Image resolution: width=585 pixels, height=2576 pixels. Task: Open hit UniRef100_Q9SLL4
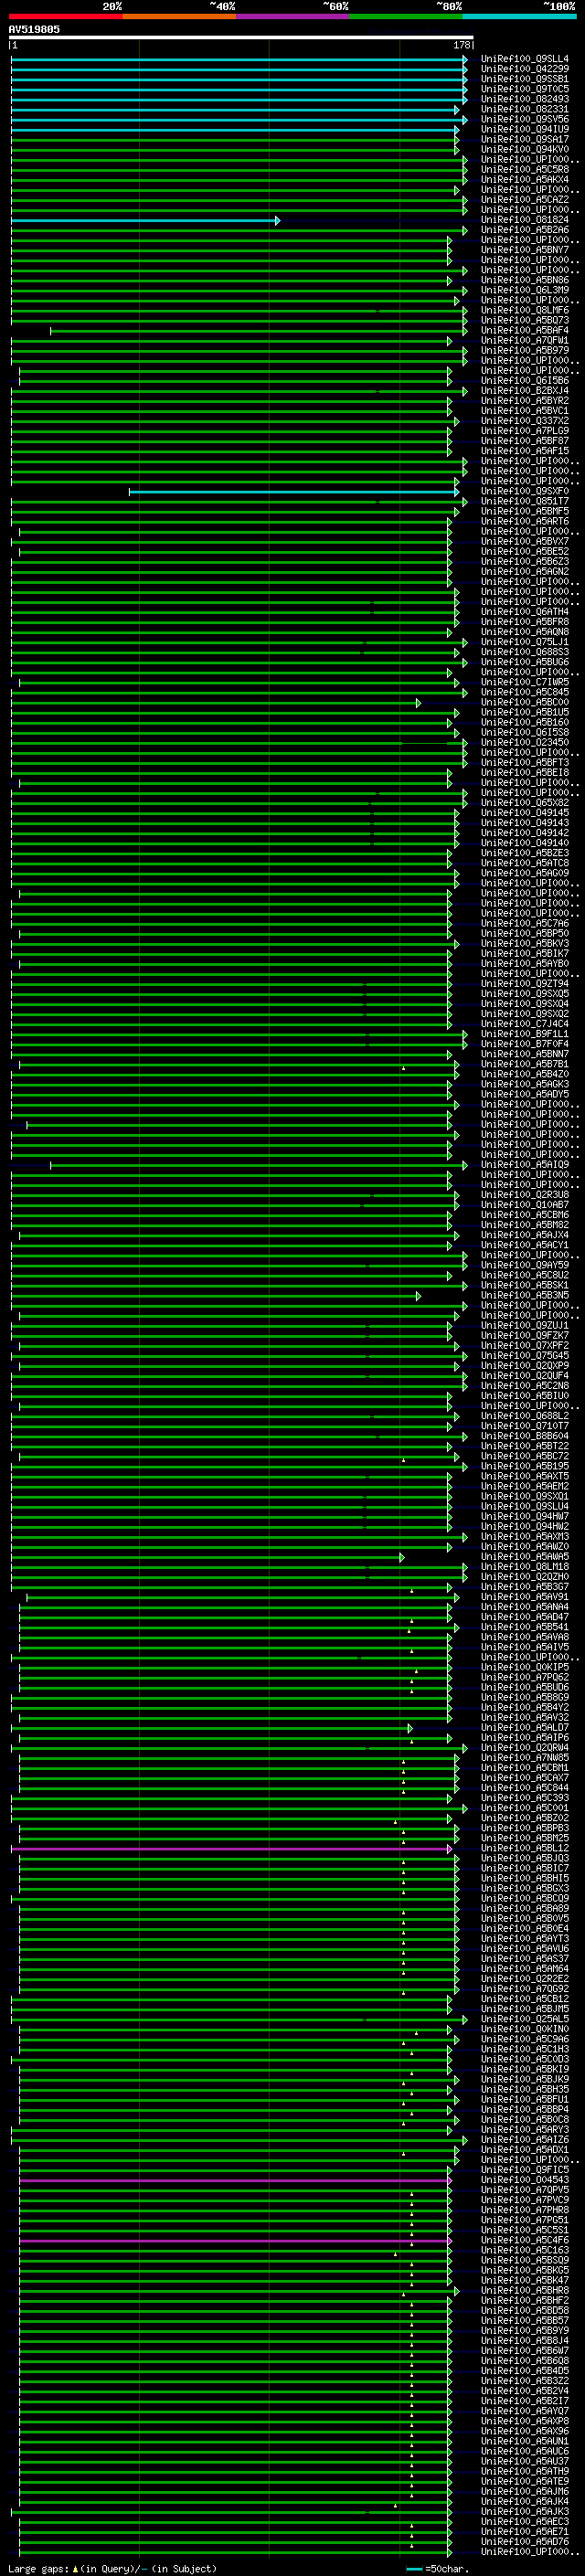pyautogui.click(x=525, y=59)
